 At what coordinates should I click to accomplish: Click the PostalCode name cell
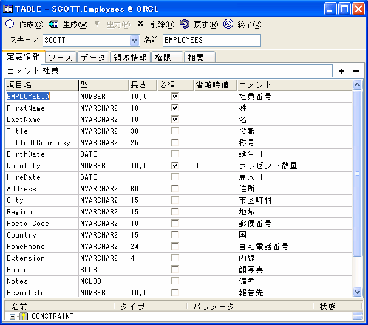point(41,224)
